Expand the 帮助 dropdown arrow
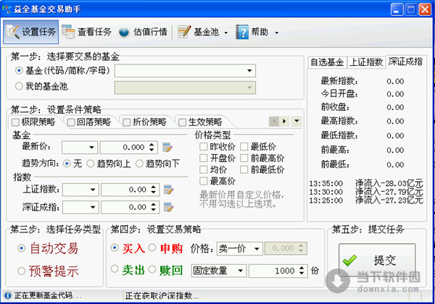435x304 pixels. pos(277,33)
